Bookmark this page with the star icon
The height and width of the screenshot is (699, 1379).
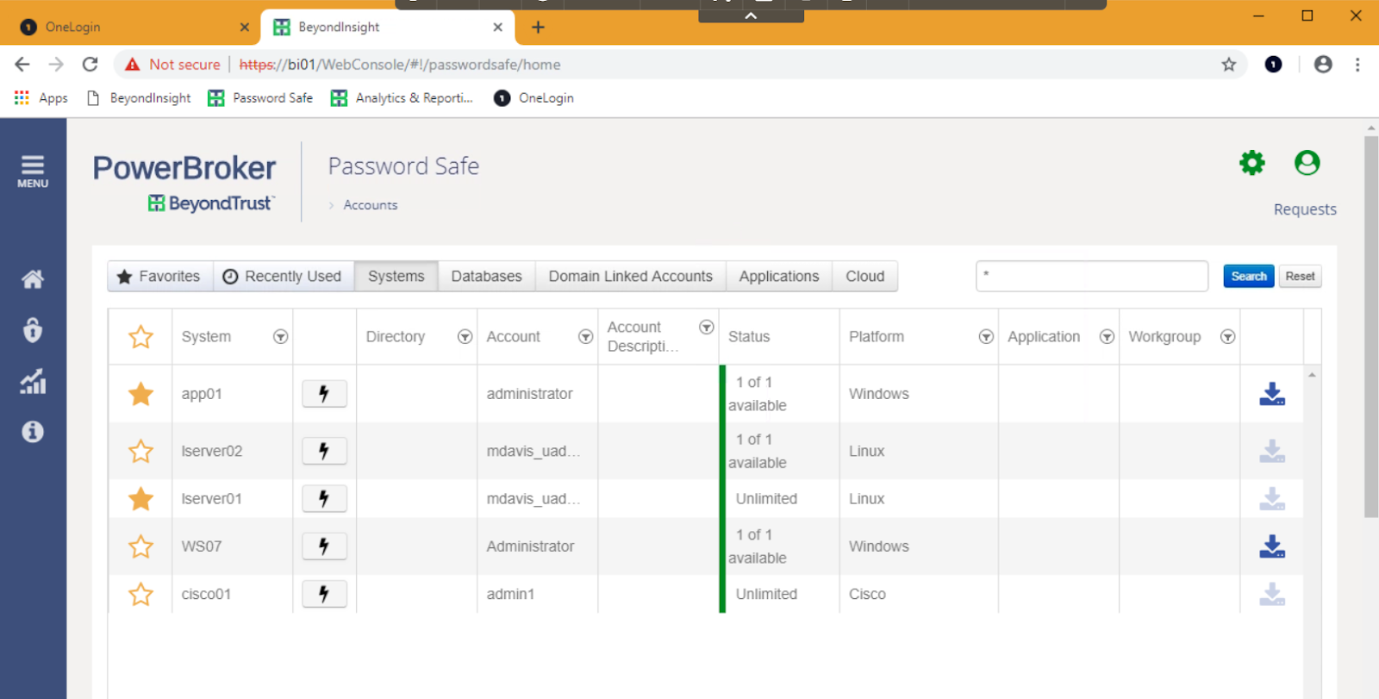pyautogui.click(x=1229, y=65)
